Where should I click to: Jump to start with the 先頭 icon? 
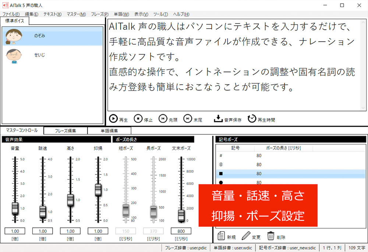click(x=163, y=119)
